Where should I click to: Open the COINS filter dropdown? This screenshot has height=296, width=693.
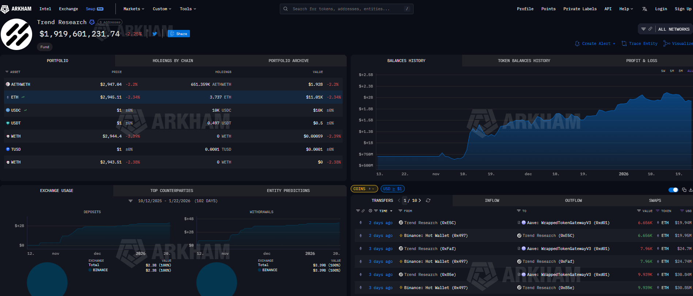tap(364, 189)
